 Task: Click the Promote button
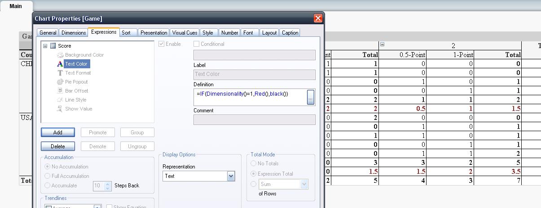[x=98, y=133]
